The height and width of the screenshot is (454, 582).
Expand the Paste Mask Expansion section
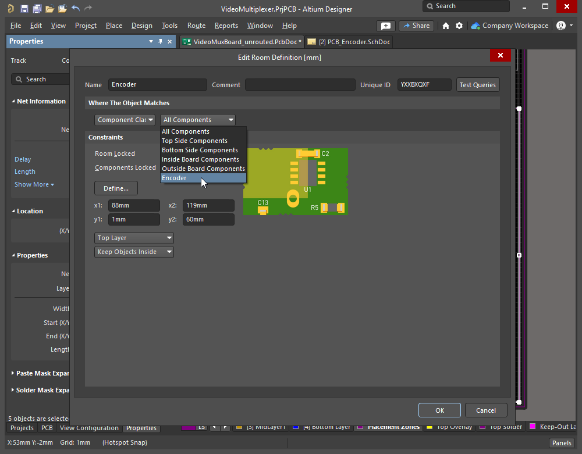coord(13,373)
